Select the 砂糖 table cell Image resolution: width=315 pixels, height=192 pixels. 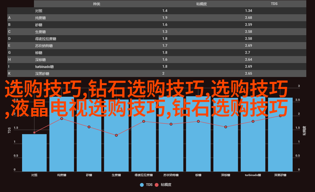(39, 25)
